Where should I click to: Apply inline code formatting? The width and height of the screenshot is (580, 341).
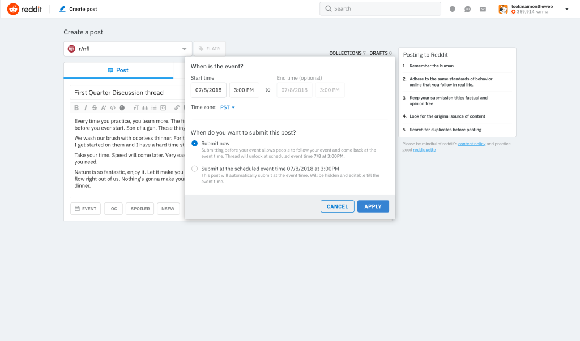tap(113, 108)
